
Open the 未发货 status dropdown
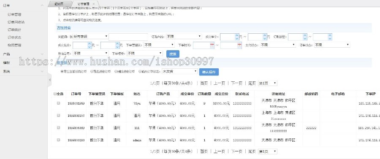(180, 71)
